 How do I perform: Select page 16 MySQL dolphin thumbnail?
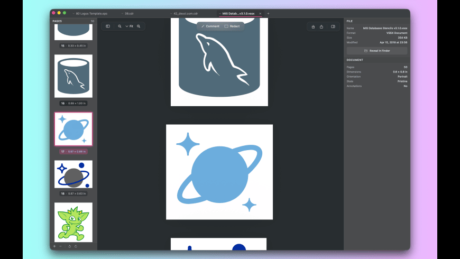tap(73, 76)
